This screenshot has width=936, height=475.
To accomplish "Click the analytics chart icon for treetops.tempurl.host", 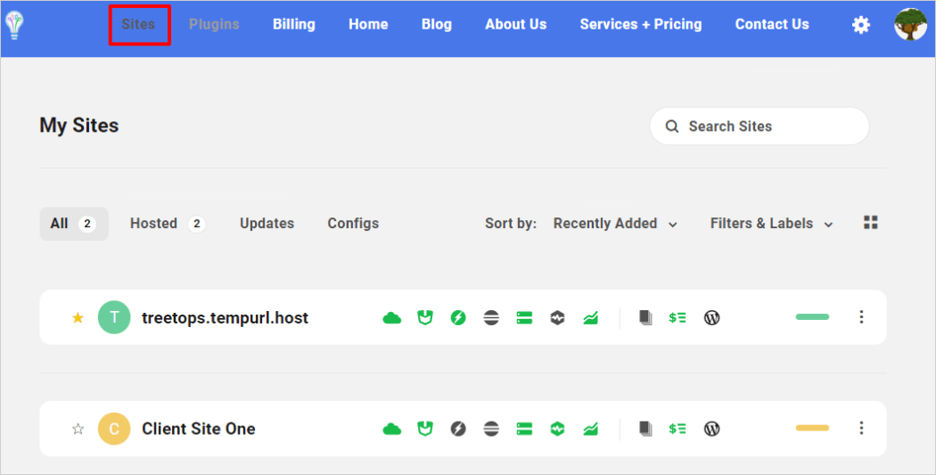I will (590, 317).
